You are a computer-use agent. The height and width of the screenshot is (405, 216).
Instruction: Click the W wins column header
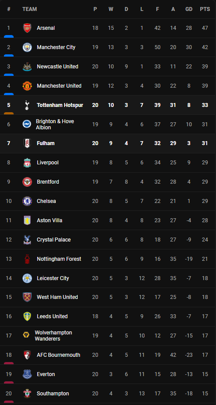click(x=111, y=9)
